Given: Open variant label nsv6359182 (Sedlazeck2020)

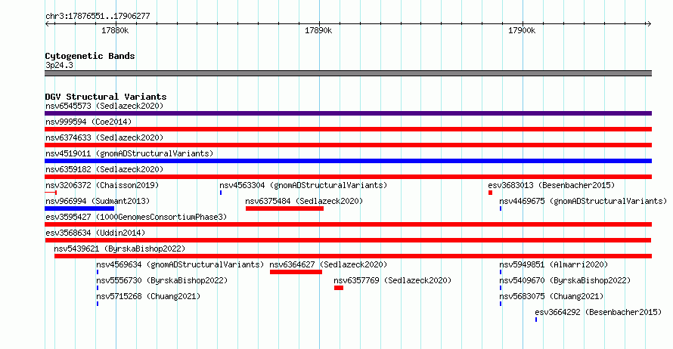Looking at the screenshot, I should tap(104, 169).
